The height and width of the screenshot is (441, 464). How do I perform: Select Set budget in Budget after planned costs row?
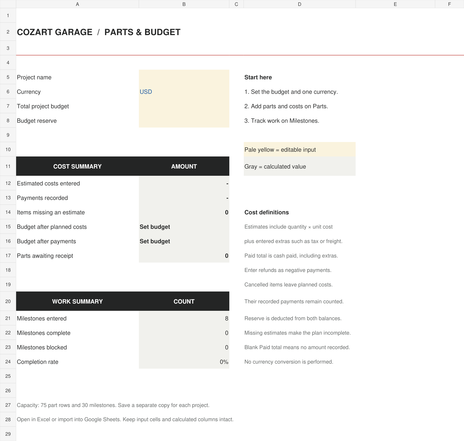tap(184, 227)
